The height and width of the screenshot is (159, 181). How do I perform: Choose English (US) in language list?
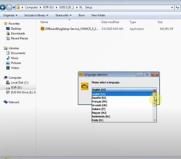[x=122, y=94]
